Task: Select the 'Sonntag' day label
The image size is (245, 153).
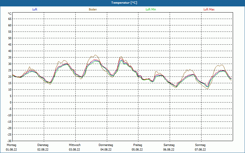Action: click(200, 145)
